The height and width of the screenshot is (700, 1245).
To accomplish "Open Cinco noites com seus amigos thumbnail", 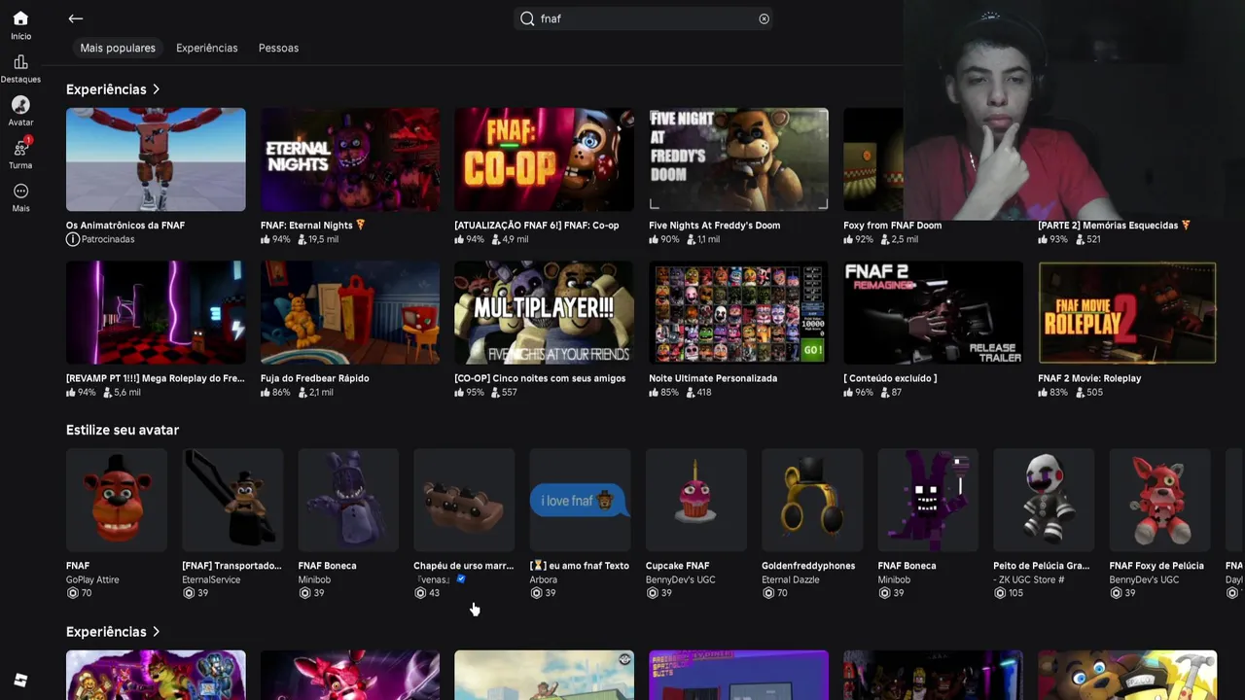I will point(544,312).
